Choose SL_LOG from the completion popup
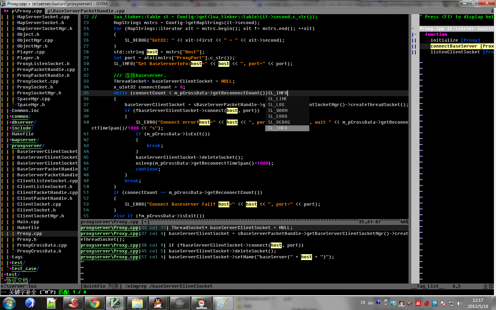Viewport: 496px width, 310px height. [x=287, y=105]
